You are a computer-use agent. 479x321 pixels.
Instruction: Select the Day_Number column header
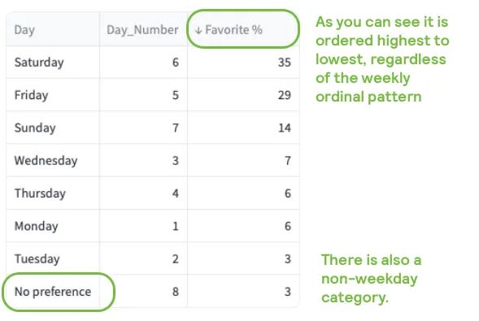click(142, 30)
